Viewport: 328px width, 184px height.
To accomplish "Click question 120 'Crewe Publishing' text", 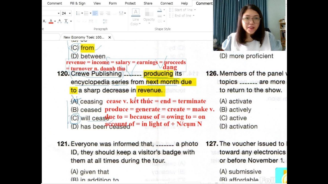I will coord(96,74).
